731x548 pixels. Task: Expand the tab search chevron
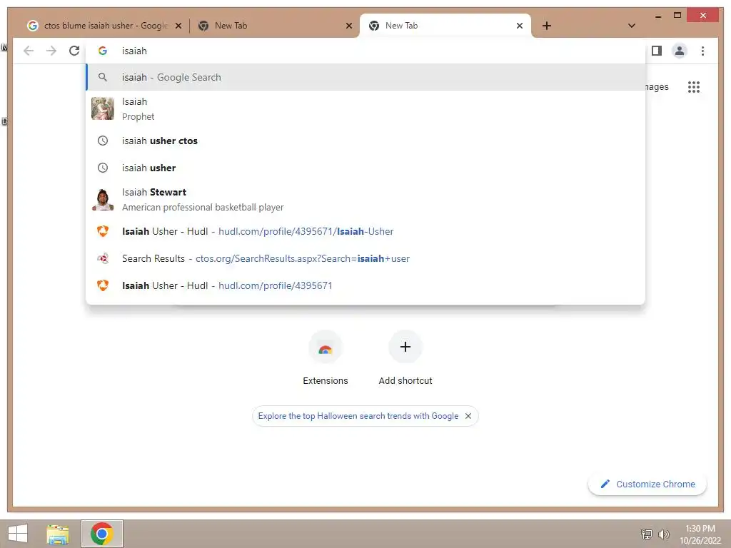[631, 26]
